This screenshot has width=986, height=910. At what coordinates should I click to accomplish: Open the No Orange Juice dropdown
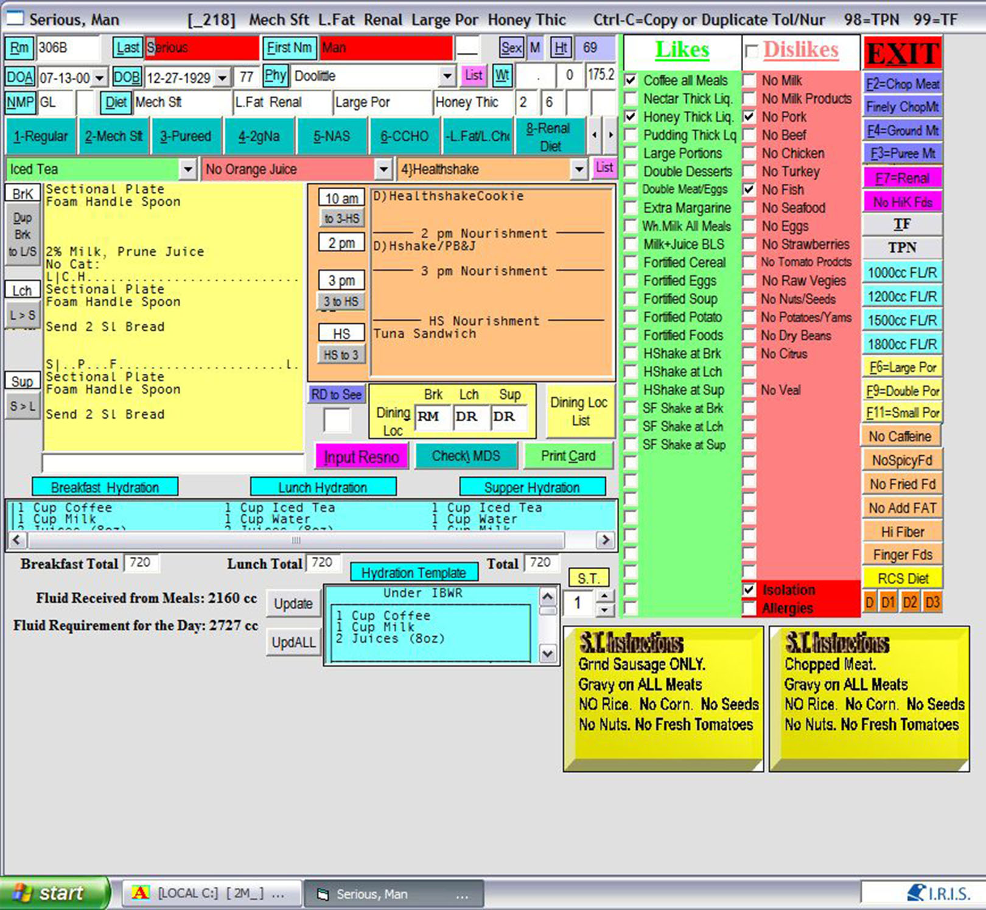[x=383, y=169]
